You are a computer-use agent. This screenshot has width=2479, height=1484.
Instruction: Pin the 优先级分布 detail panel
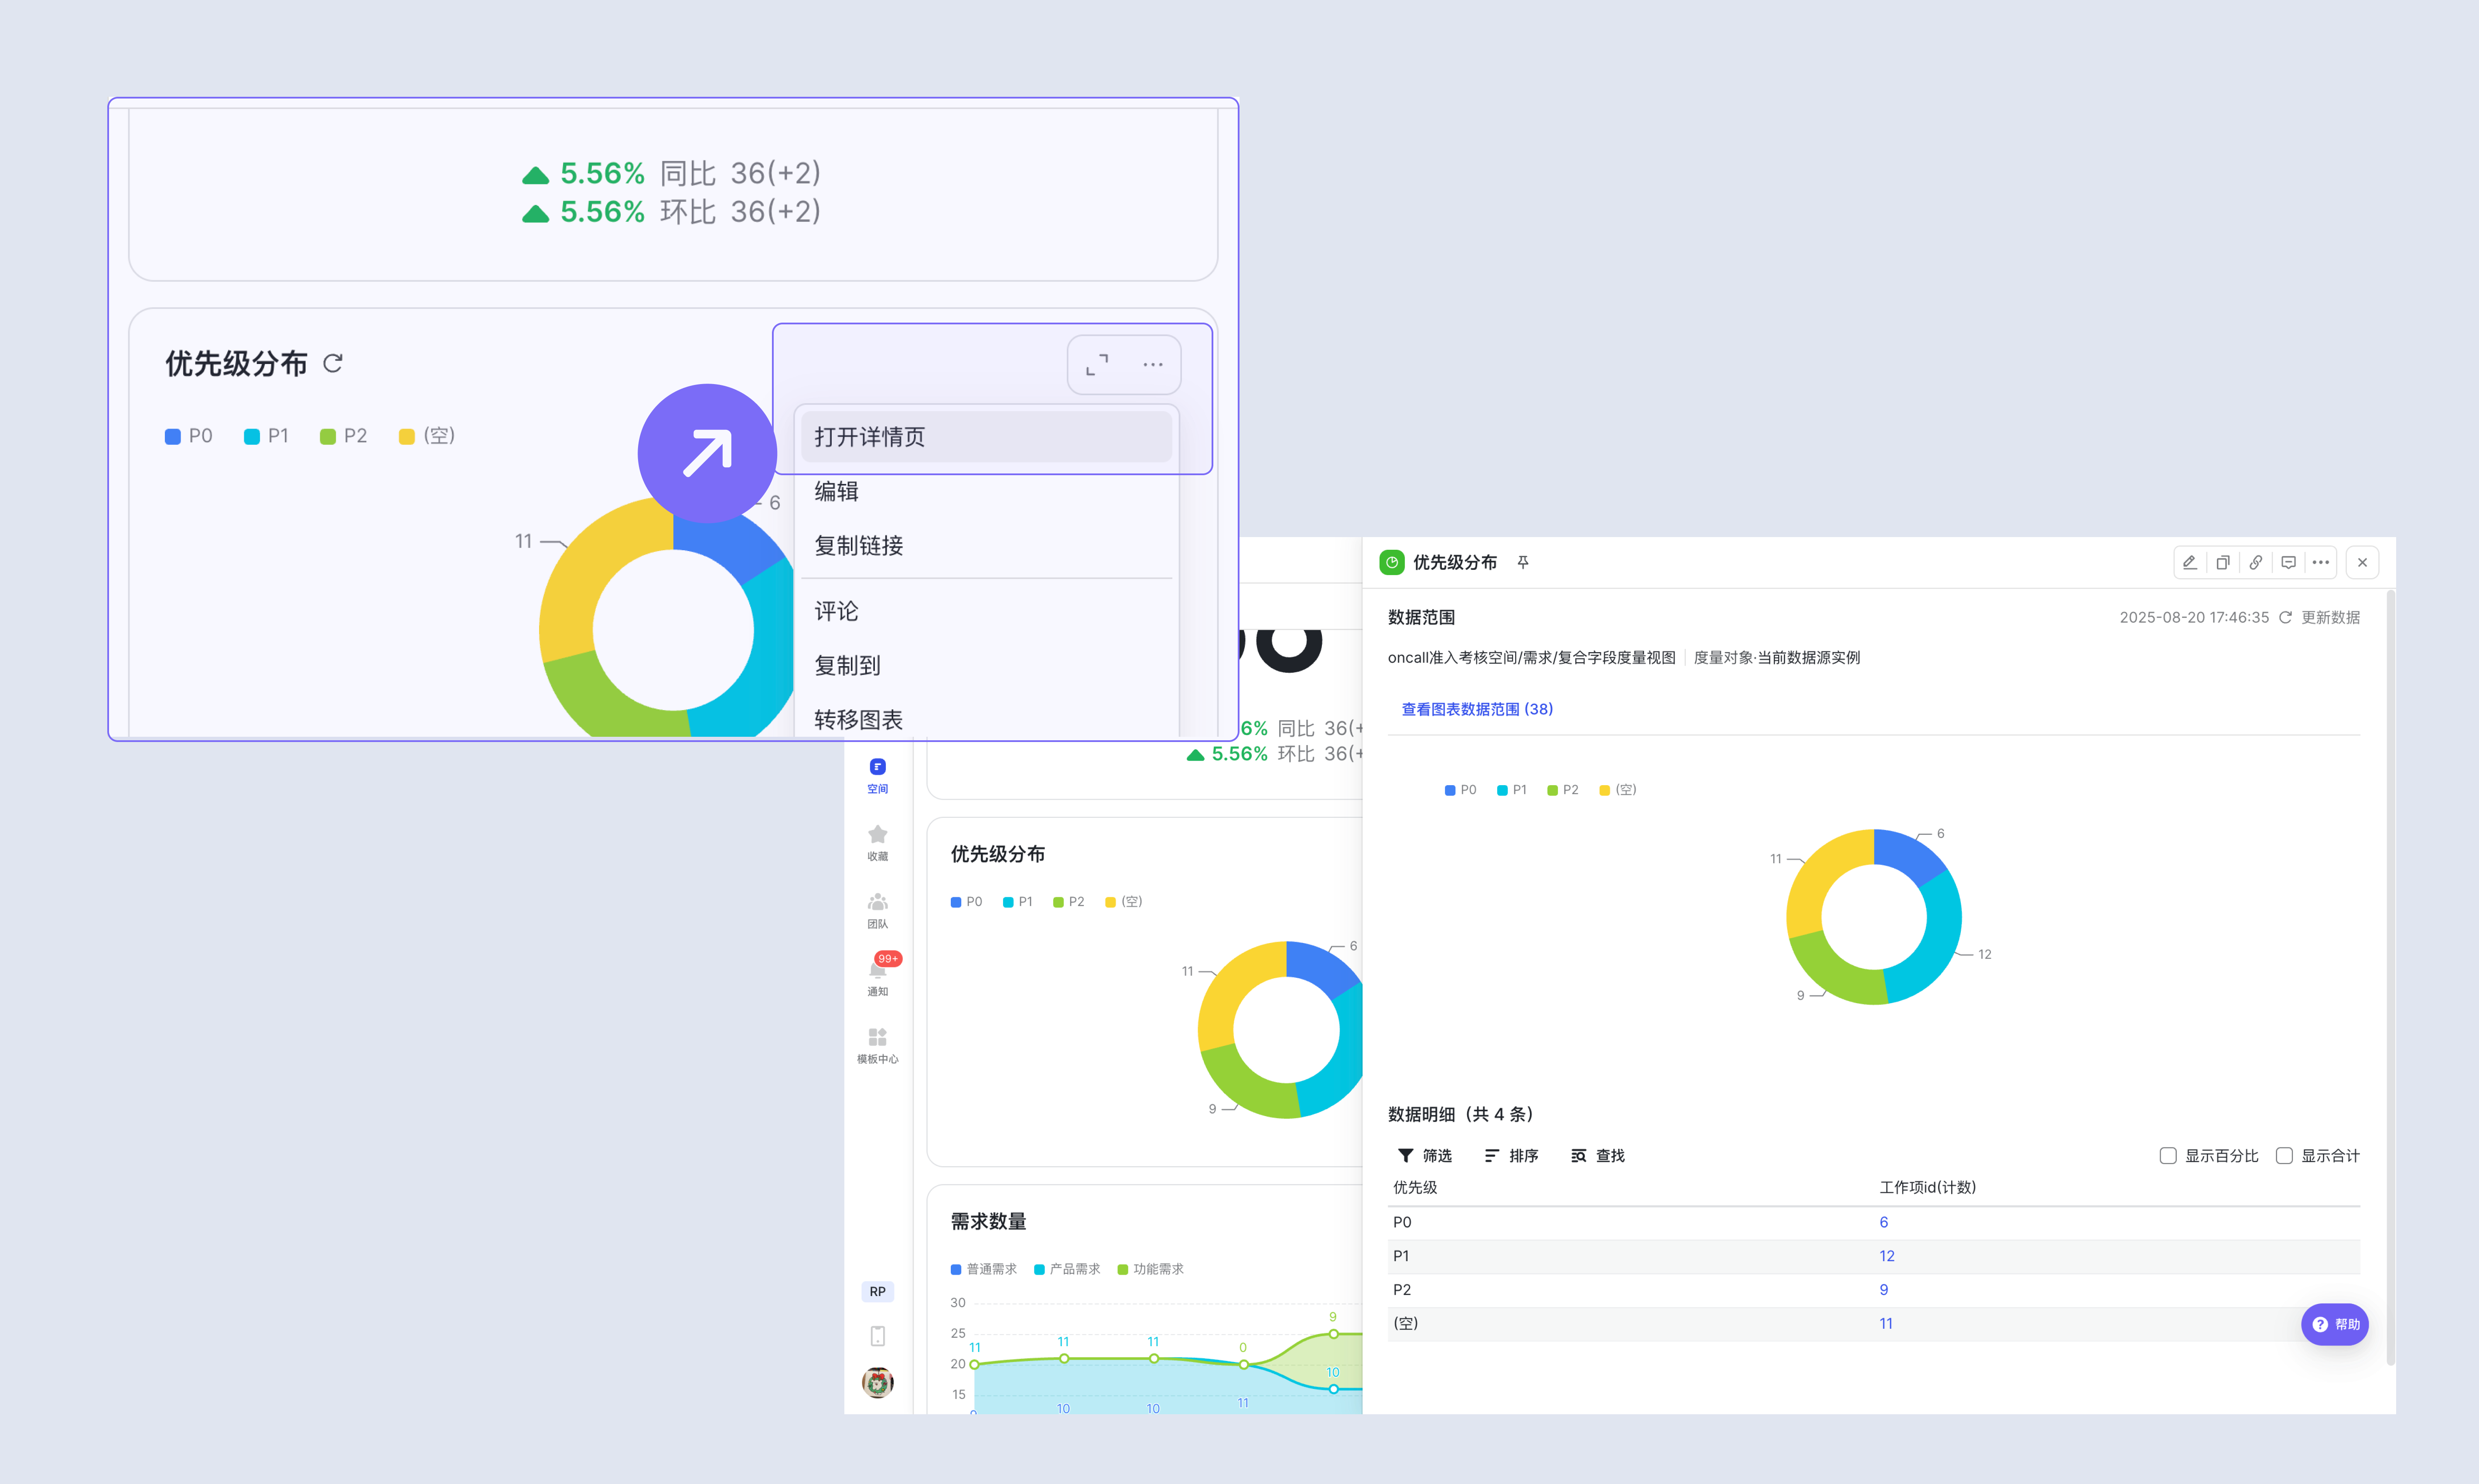(x=1523, y=562)
